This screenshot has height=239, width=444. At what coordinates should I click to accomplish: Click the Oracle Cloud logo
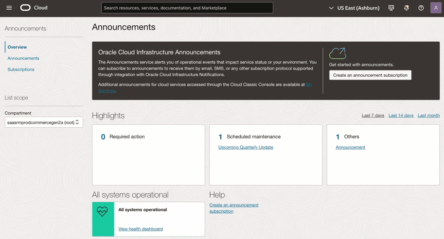point(25,8)
